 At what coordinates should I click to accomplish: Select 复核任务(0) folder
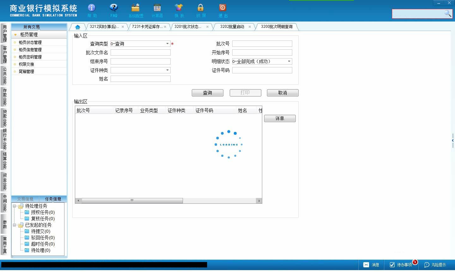point(39,219)
